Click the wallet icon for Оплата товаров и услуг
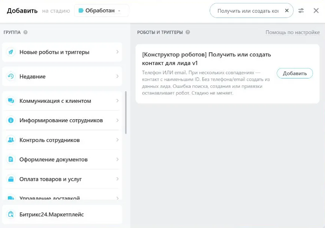Image resolution: width=325 pixels, height=228 pixels. click(11, 179)
